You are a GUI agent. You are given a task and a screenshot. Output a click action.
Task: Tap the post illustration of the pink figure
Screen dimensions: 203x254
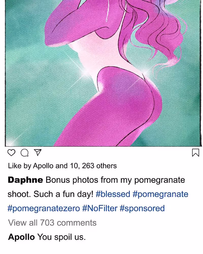(x=104, y=73)
